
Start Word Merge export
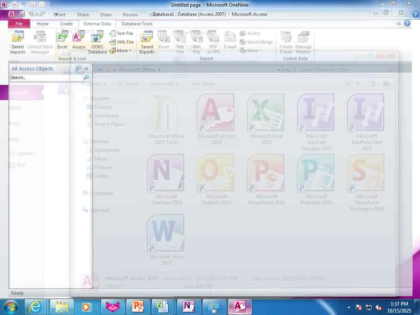[x=256, y=42]
